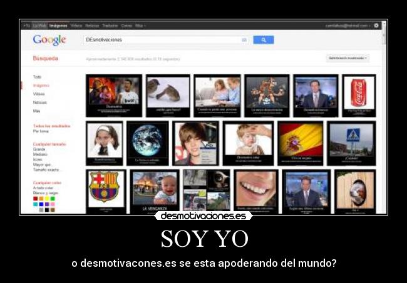
Task: Open the brown-haired boy thumbnail
Action: pos(196,144)
